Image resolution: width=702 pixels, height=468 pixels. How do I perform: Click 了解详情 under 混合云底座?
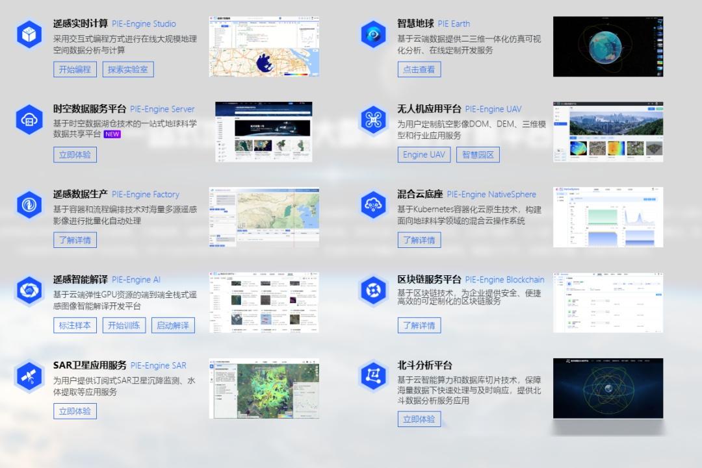419,240
